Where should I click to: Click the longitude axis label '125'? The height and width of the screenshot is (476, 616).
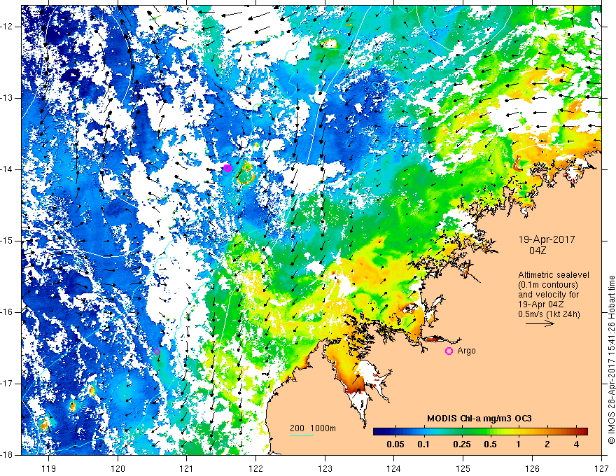point(463,468)
